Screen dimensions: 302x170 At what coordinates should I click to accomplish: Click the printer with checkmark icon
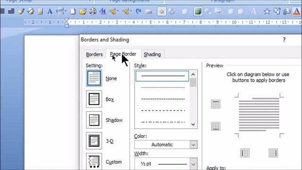pos(93,11)
